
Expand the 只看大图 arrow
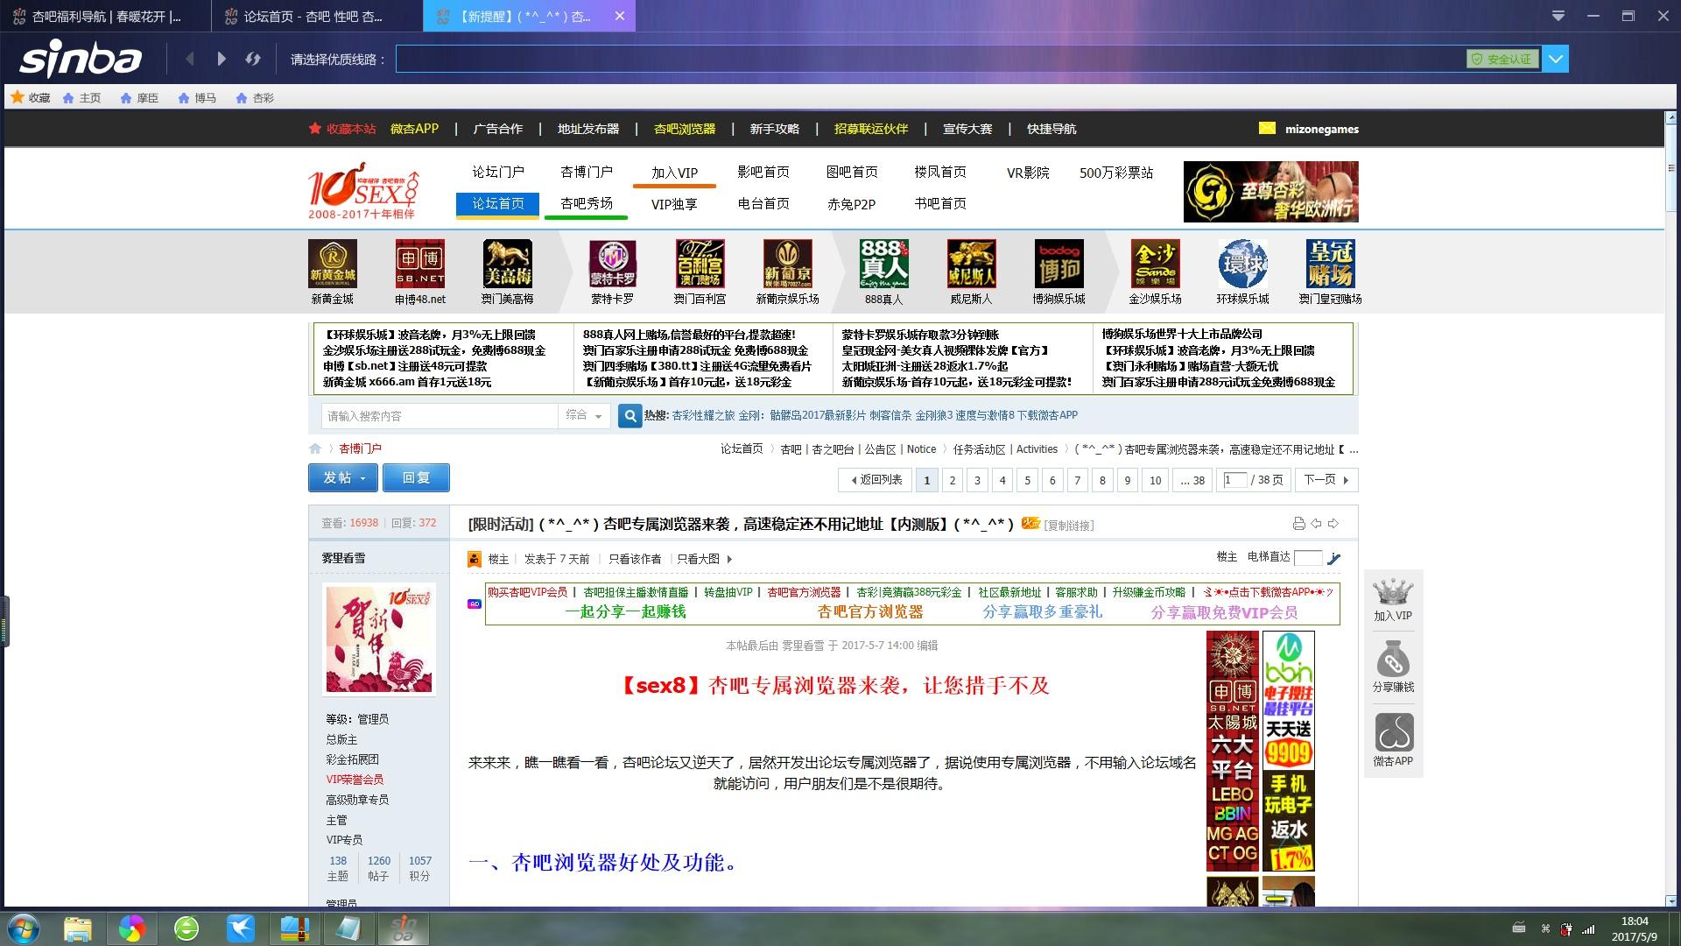tap(729, 559)
